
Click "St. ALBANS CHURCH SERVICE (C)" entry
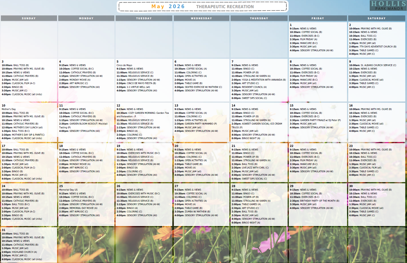pos(378,65)
